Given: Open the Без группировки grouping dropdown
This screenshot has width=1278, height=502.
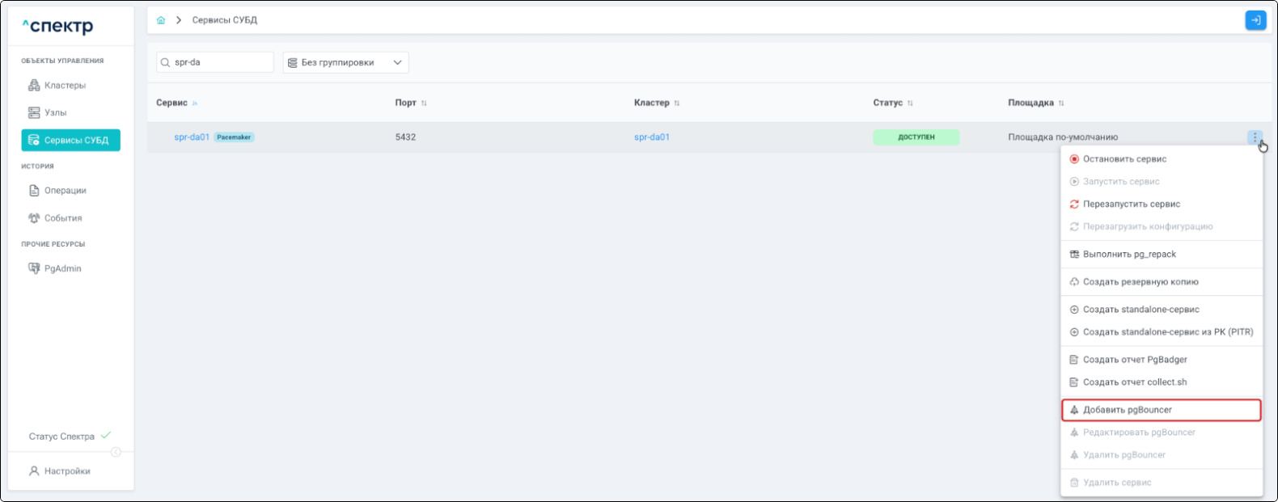Looking at the screenshot, I should pos(345,62).
